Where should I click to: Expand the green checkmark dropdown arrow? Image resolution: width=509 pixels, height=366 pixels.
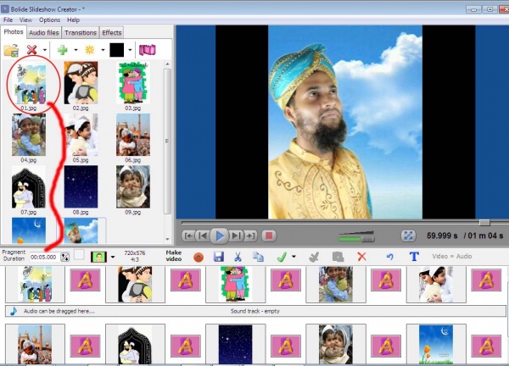pos(294,257)
